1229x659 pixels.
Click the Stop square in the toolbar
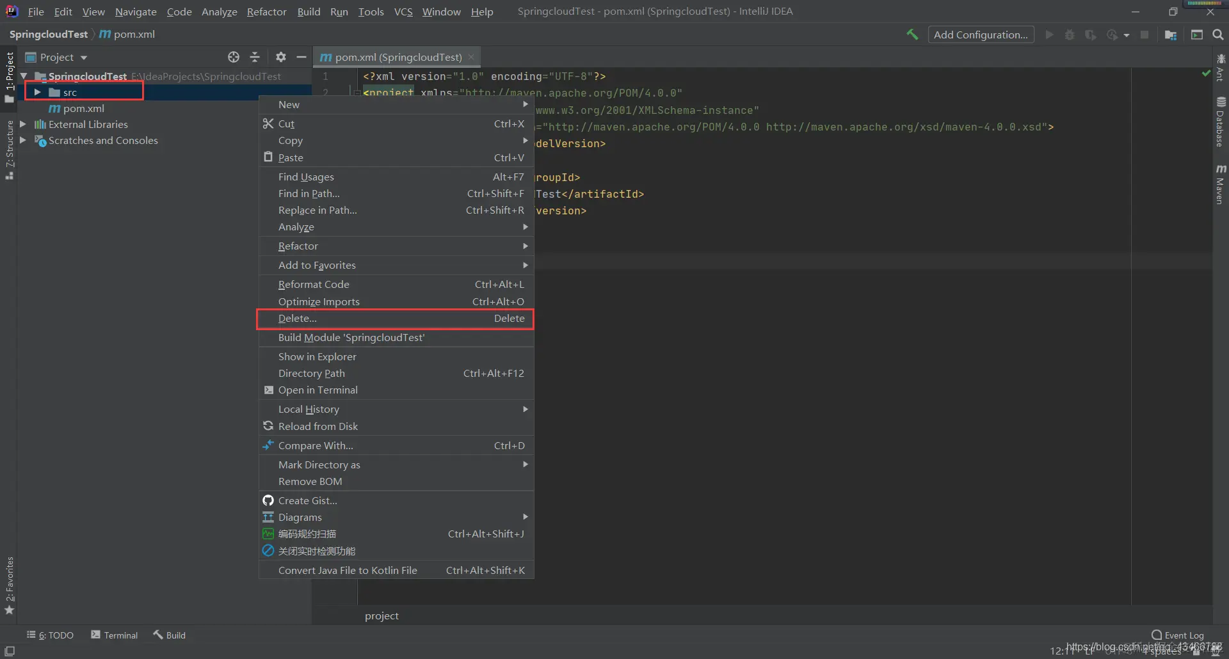click(1145, 35)
